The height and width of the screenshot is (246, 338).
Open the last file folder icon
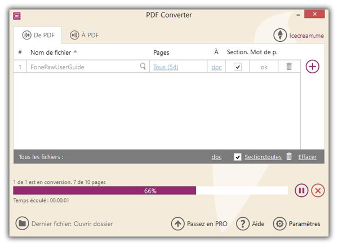pyautogui.click(x=22, y=223)
